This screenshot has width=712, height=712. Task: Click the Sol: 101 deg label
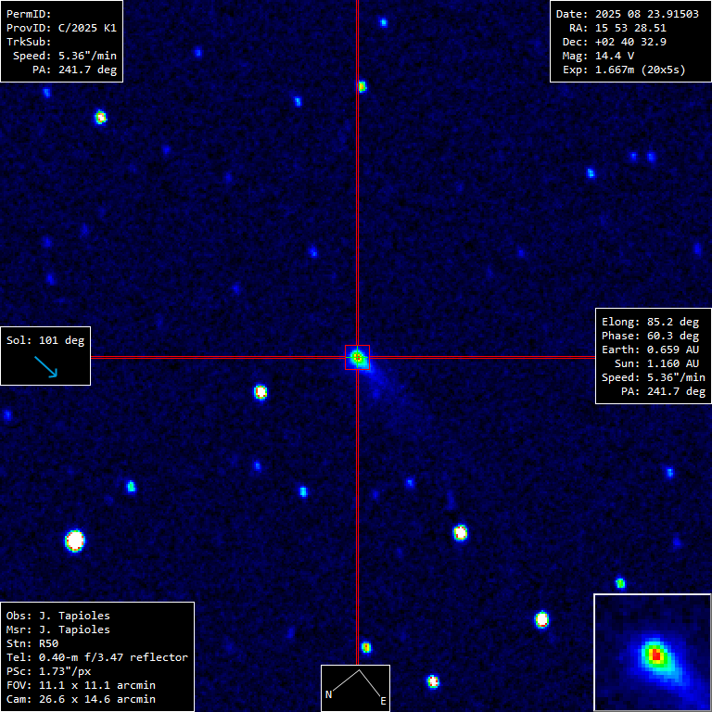(45, 340)
